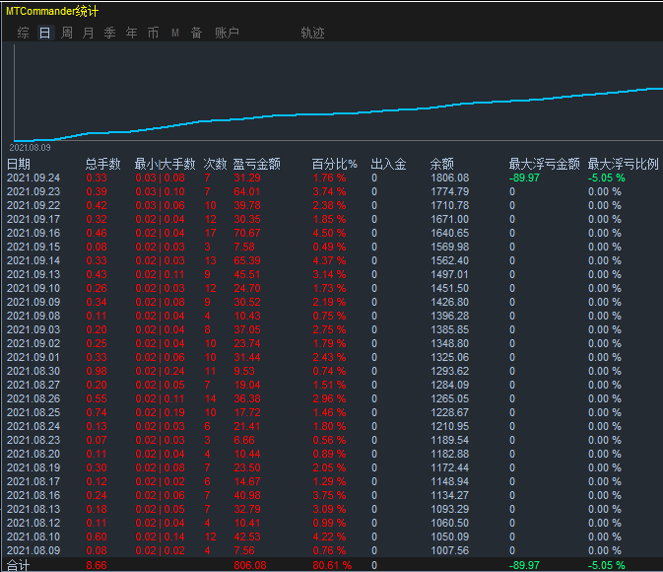Screen dimensions: 663x572
Task: Open the 季 quarterly tab
Action: [x=109, y=33]
